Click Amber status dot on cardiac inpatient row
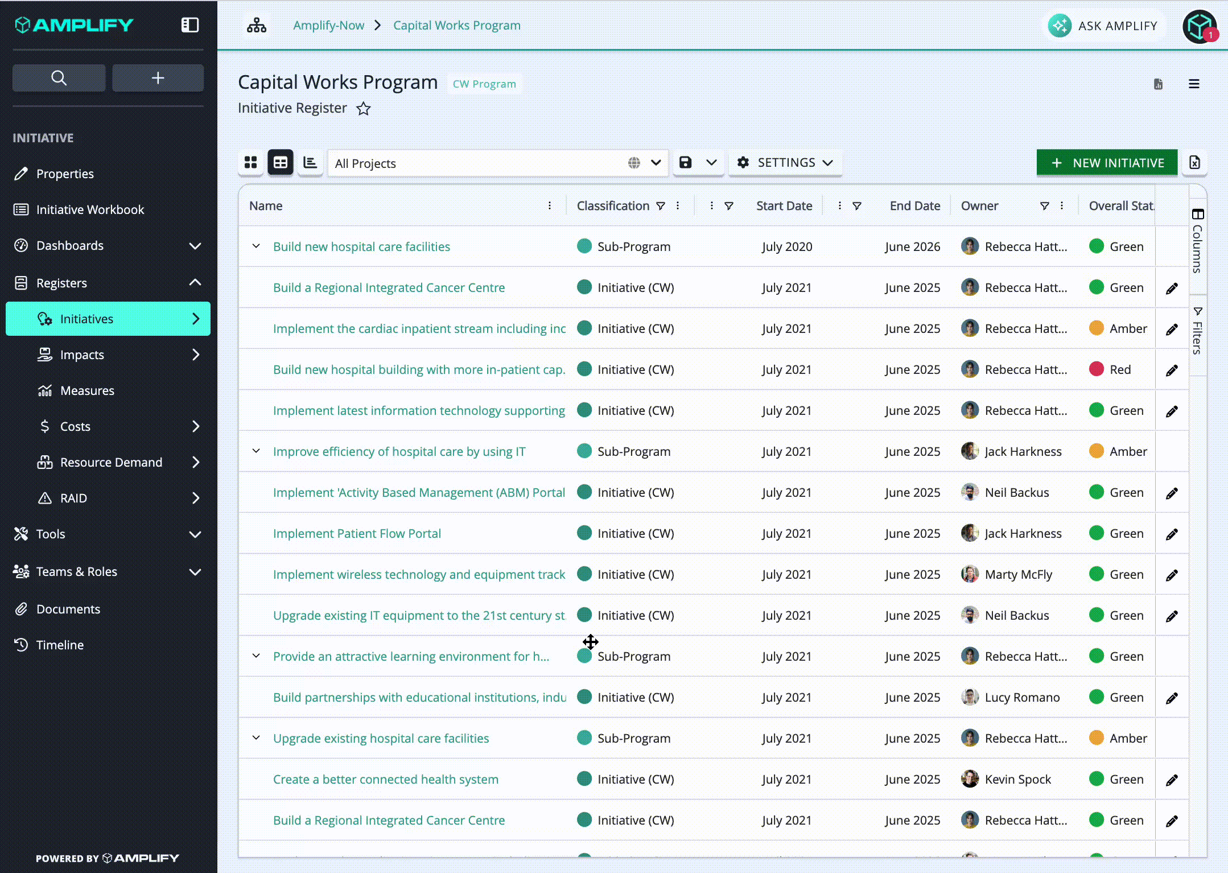1228x873 pixels. click(1096, 328)
